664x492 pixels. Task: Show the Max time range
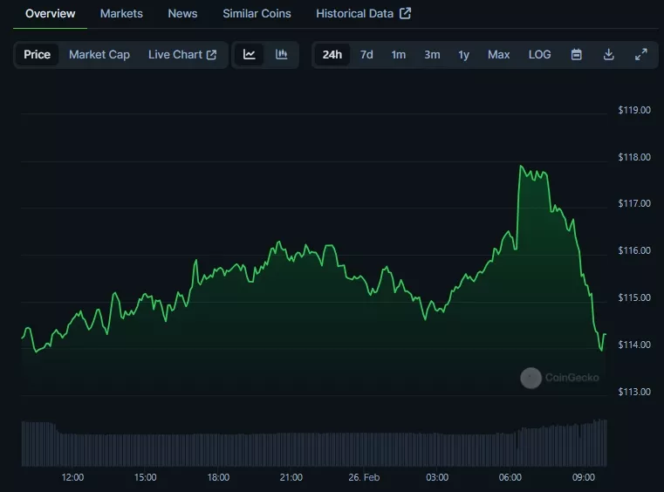pyautogui.click(x=499, y=54)
